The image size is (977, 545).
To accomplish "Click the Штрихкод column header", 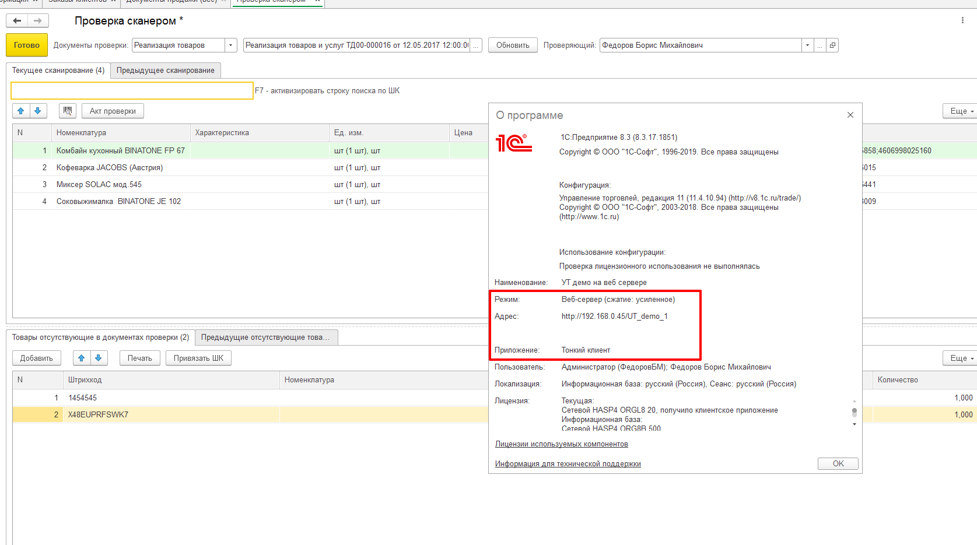I will coord(171,379).
